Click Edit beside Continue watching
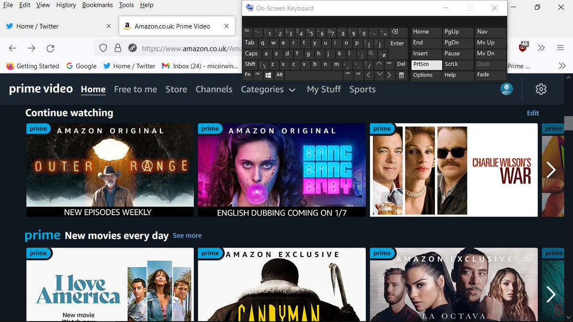The height and width of the screenshot is (322, 573). click(533, 113)
